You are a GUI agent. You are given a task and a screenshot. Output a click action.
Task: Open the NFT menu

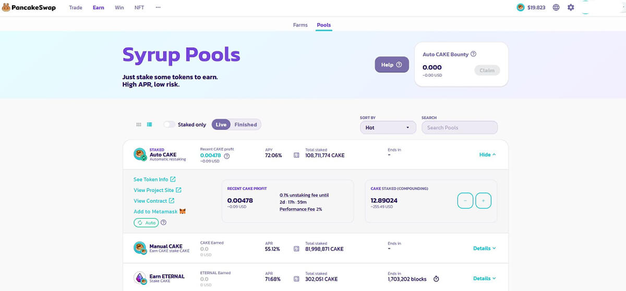[139, 8]
